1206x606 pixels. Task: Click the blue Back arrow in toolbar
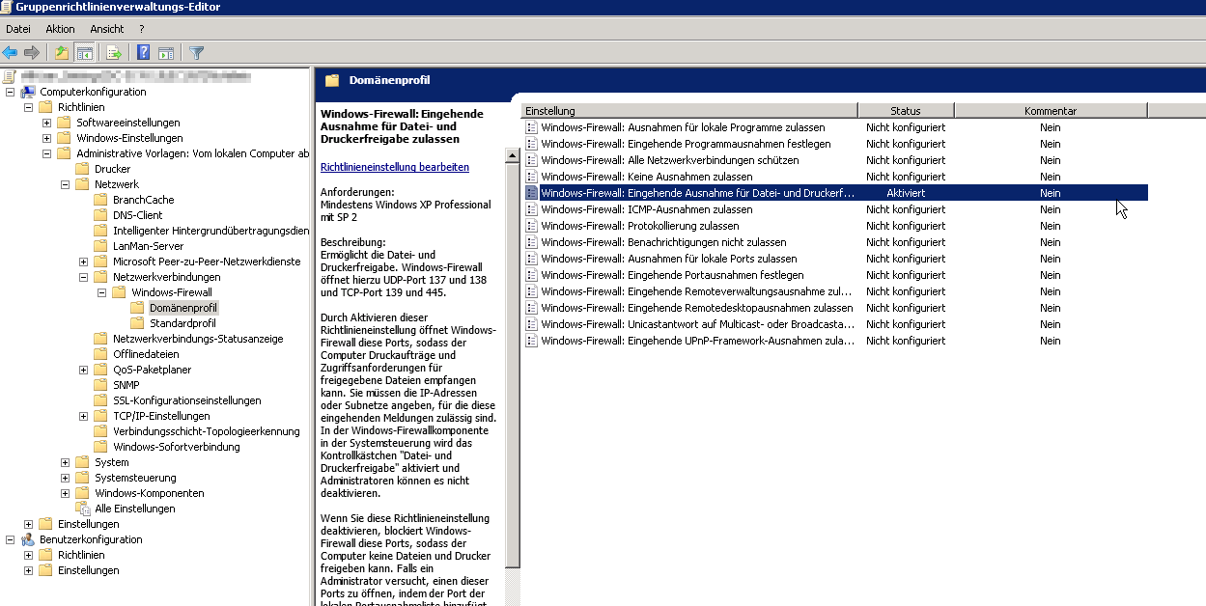click(10, 52)
